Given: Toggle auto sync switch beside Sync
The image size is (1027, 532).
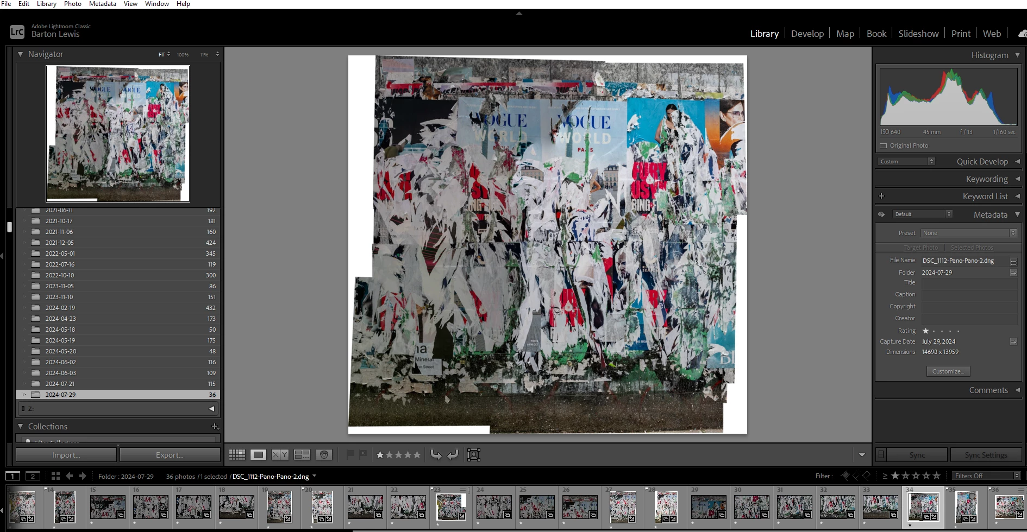Looking at the screenshot, I should (x=881, y=455).
